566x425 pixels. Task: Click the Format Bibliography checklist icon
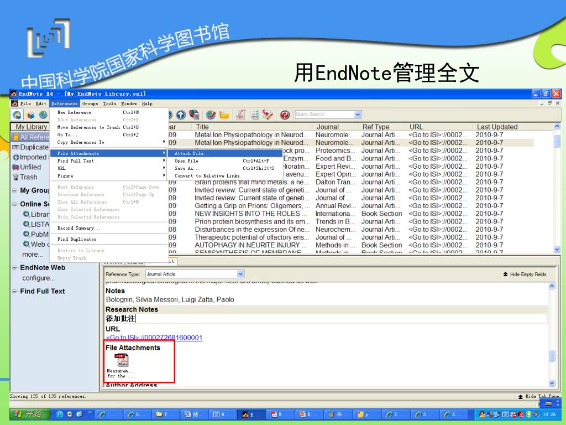coord(254,115)
